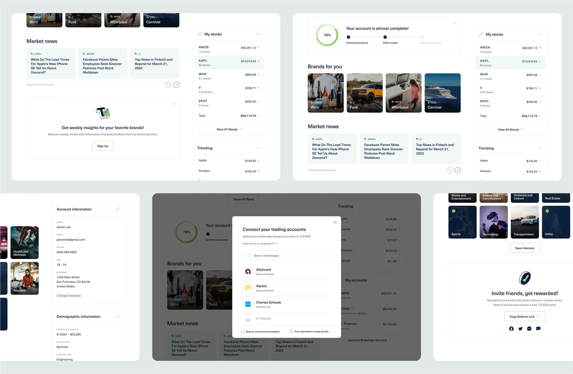
Task: Select the Technology interest tile
Action: click(x=493, y=222)
